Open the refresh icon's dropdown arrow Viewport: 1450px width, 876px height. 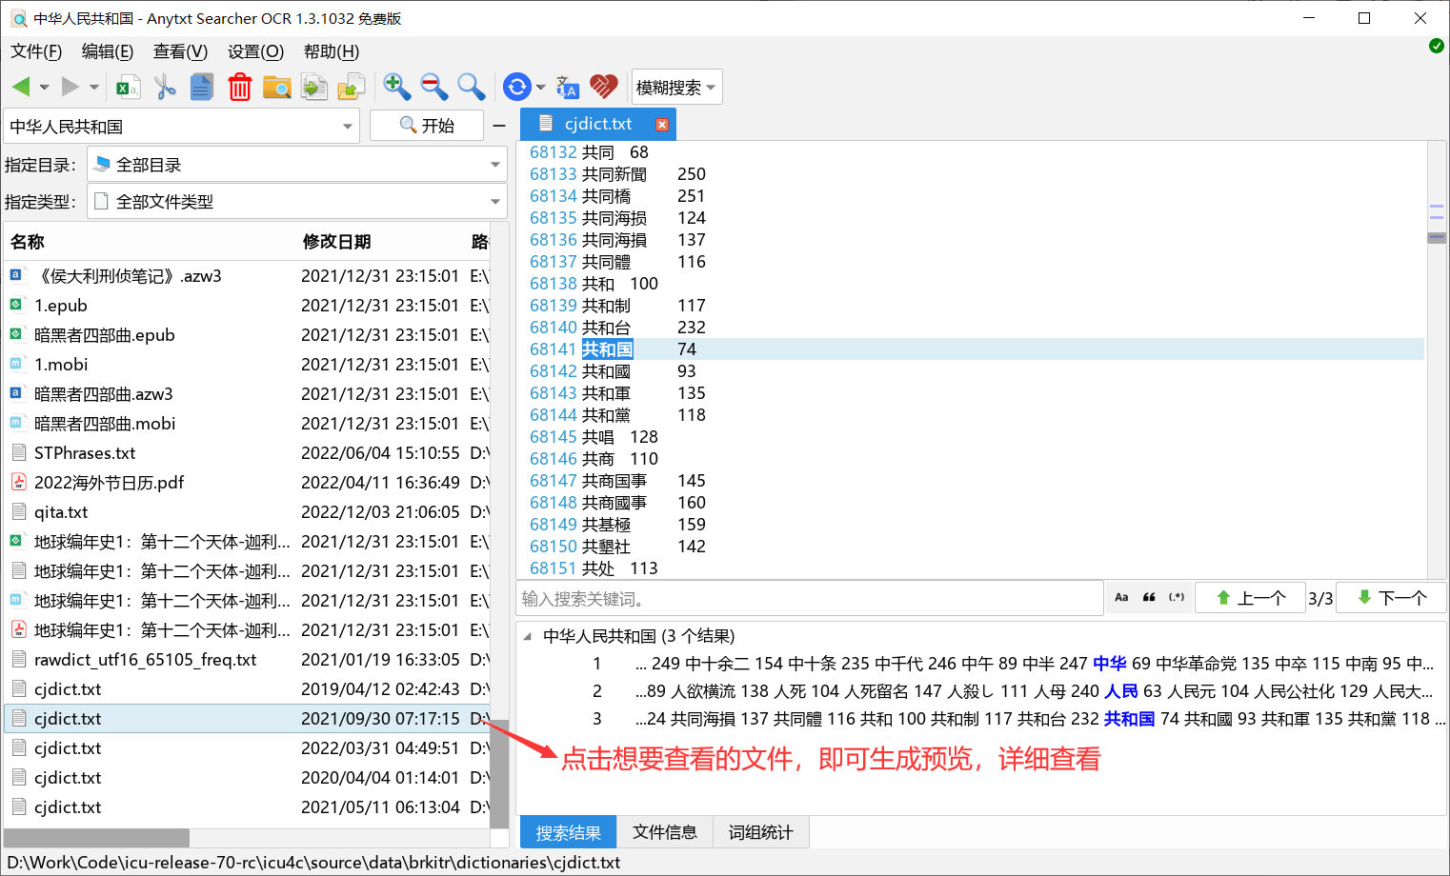[x=540, y=88]
